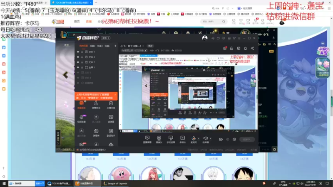The width and height of the screenshot is (333, 187).
Task: Open the notification bell in companion
Action: pos(245,48)
